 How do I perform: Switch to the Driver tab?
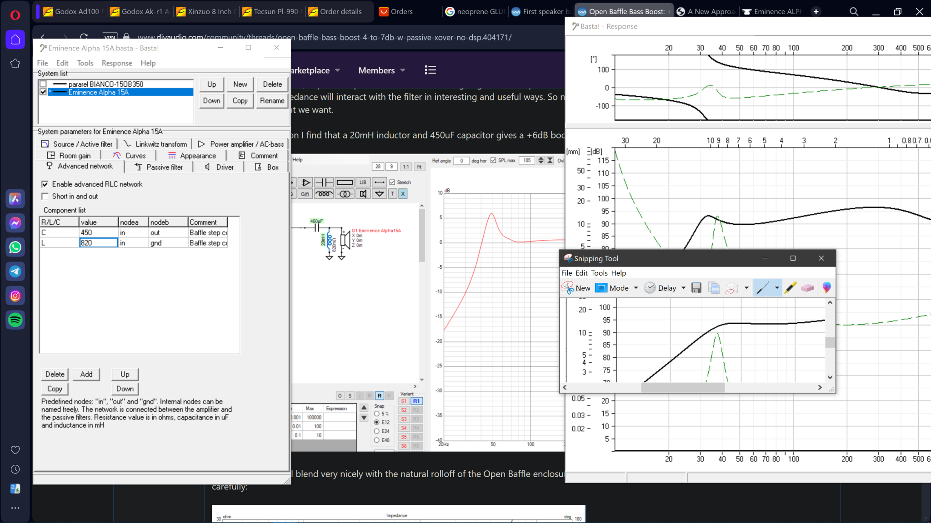(219, 167)
